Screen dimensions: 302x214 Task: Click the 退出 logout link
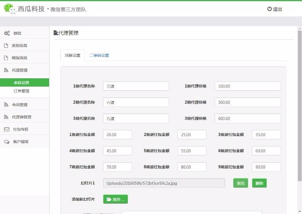(x=275, y=9)
